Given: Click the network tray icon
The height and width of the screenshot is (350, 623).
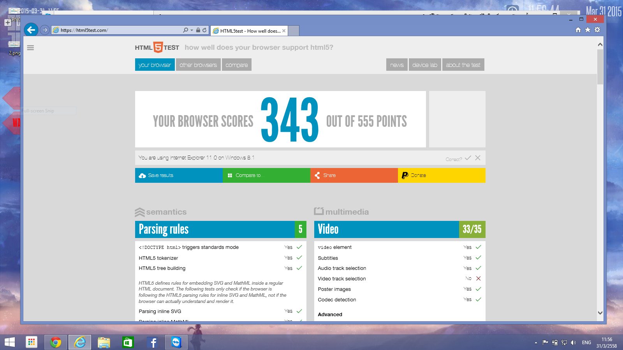Looking at the screenshot, I should [564, 343].
